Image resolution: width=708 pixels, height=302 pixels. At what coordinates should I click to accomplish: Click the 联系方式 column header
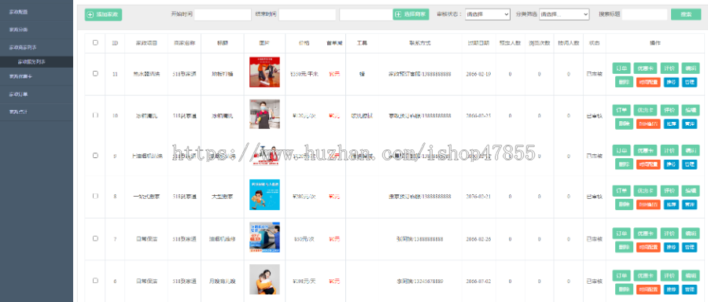[x=419, y=43]
